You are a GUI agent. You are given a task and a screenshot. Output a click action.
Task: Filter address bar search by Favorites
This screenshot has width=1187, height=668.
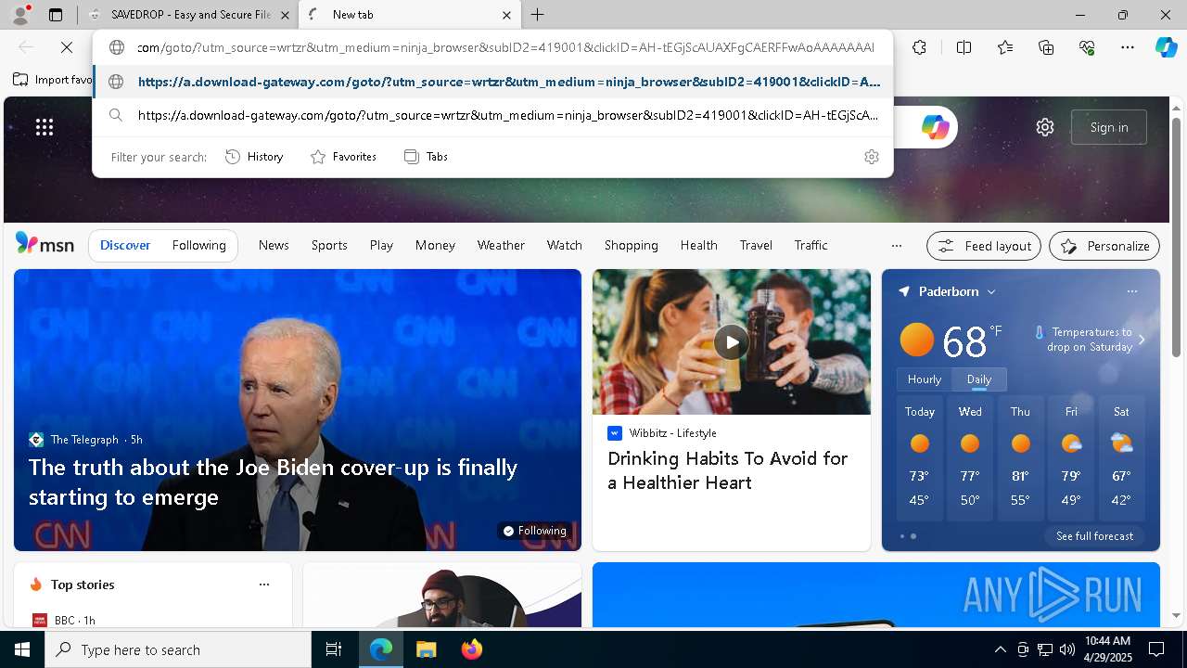[x=343, y=157]
